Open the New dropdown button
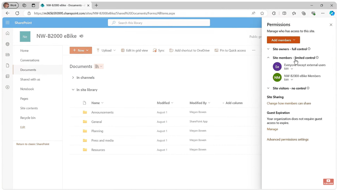 click(81, 50)
